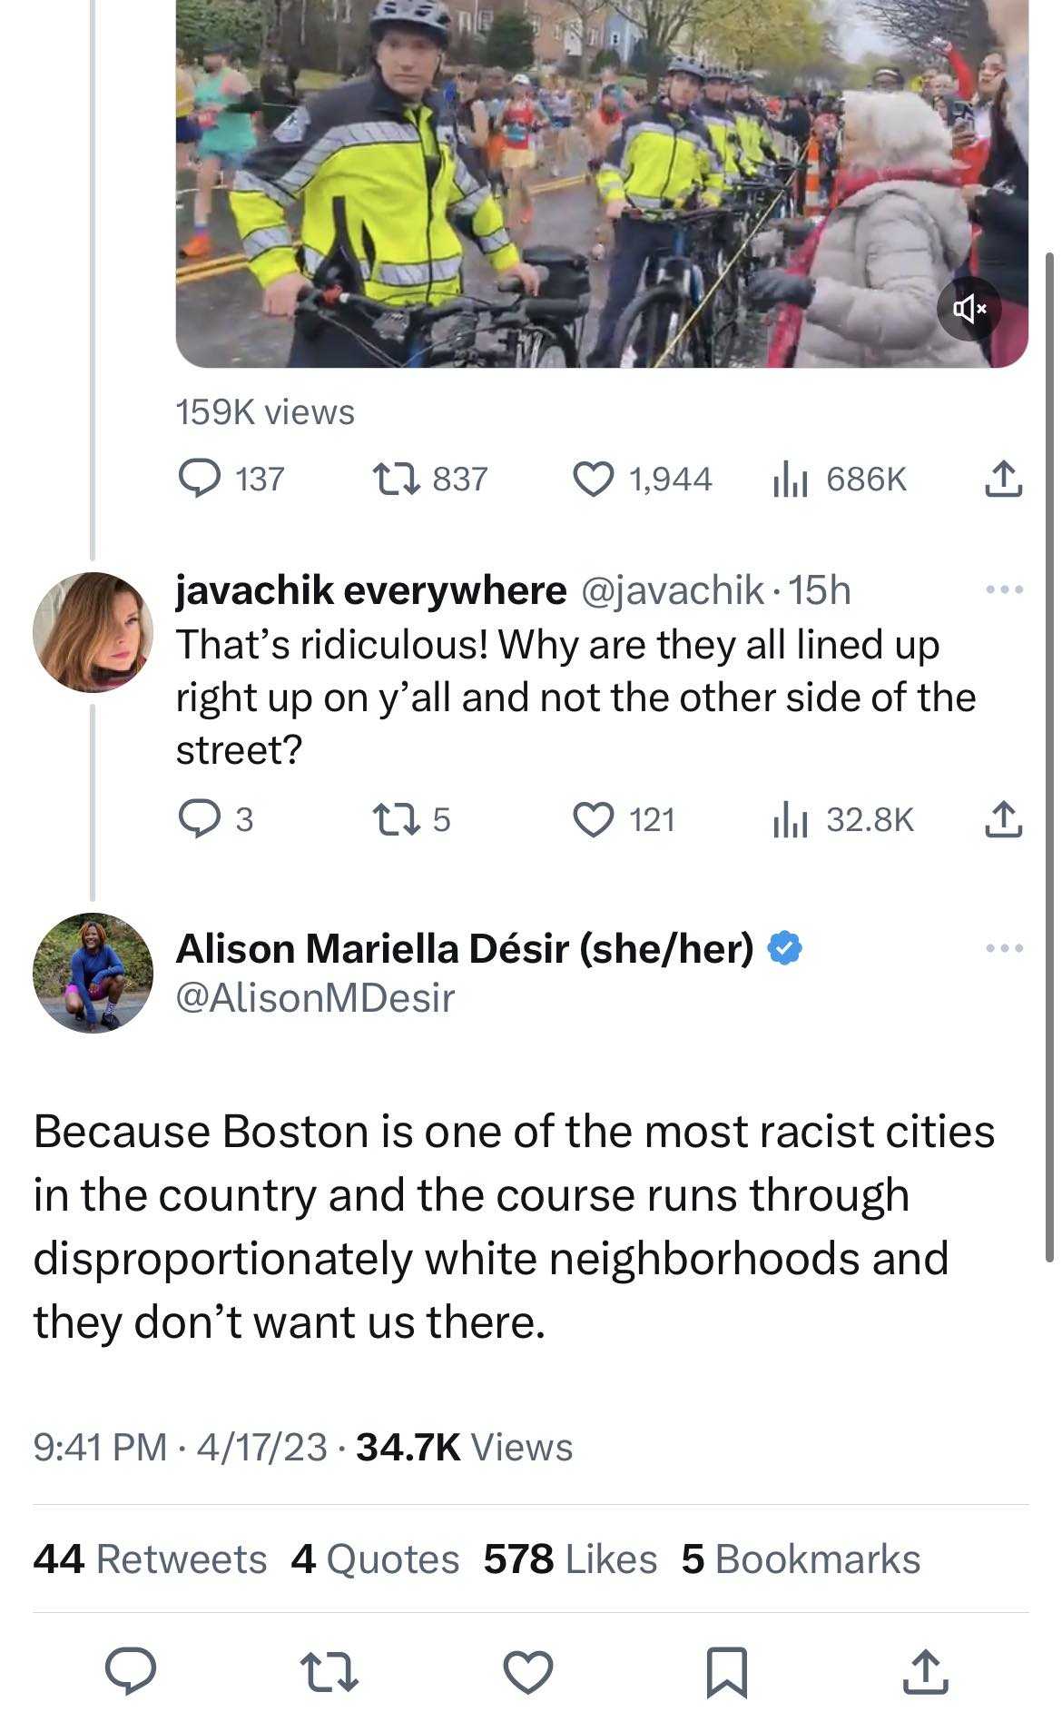View the 4 Quotes list

click(x=375, y=1559)
